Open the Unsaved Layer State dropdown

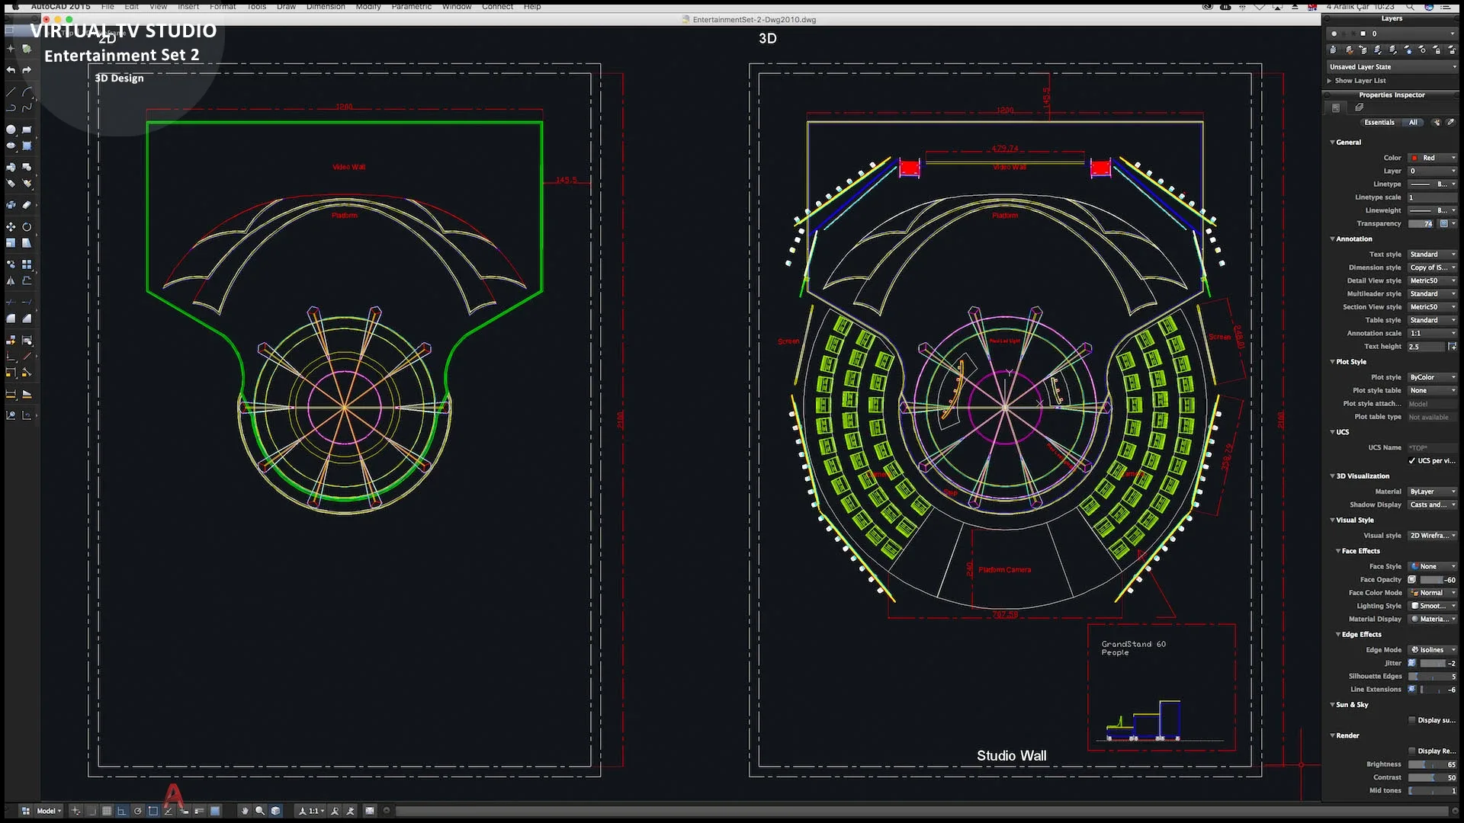(x=1392, y=67)
